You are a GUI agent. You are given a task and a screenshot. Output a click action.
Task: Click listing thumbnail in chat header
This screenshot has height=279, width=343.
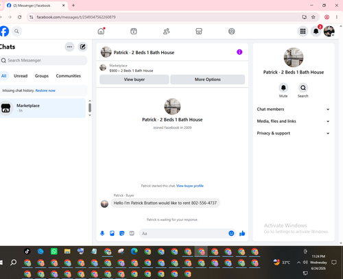(106, 52)
